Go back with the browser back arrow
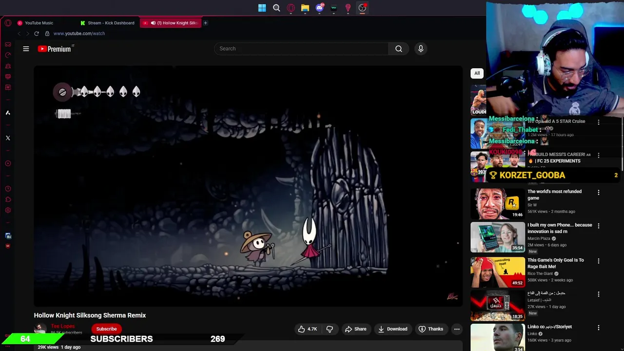This screenshot has height=351, width=624. [x=19, y=34]
